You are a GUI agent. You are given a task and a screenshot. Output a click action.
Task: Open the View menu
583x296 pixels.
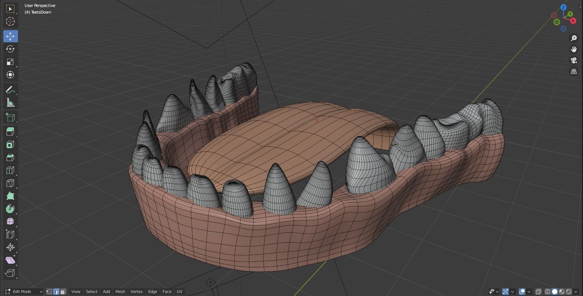point(76,292)
